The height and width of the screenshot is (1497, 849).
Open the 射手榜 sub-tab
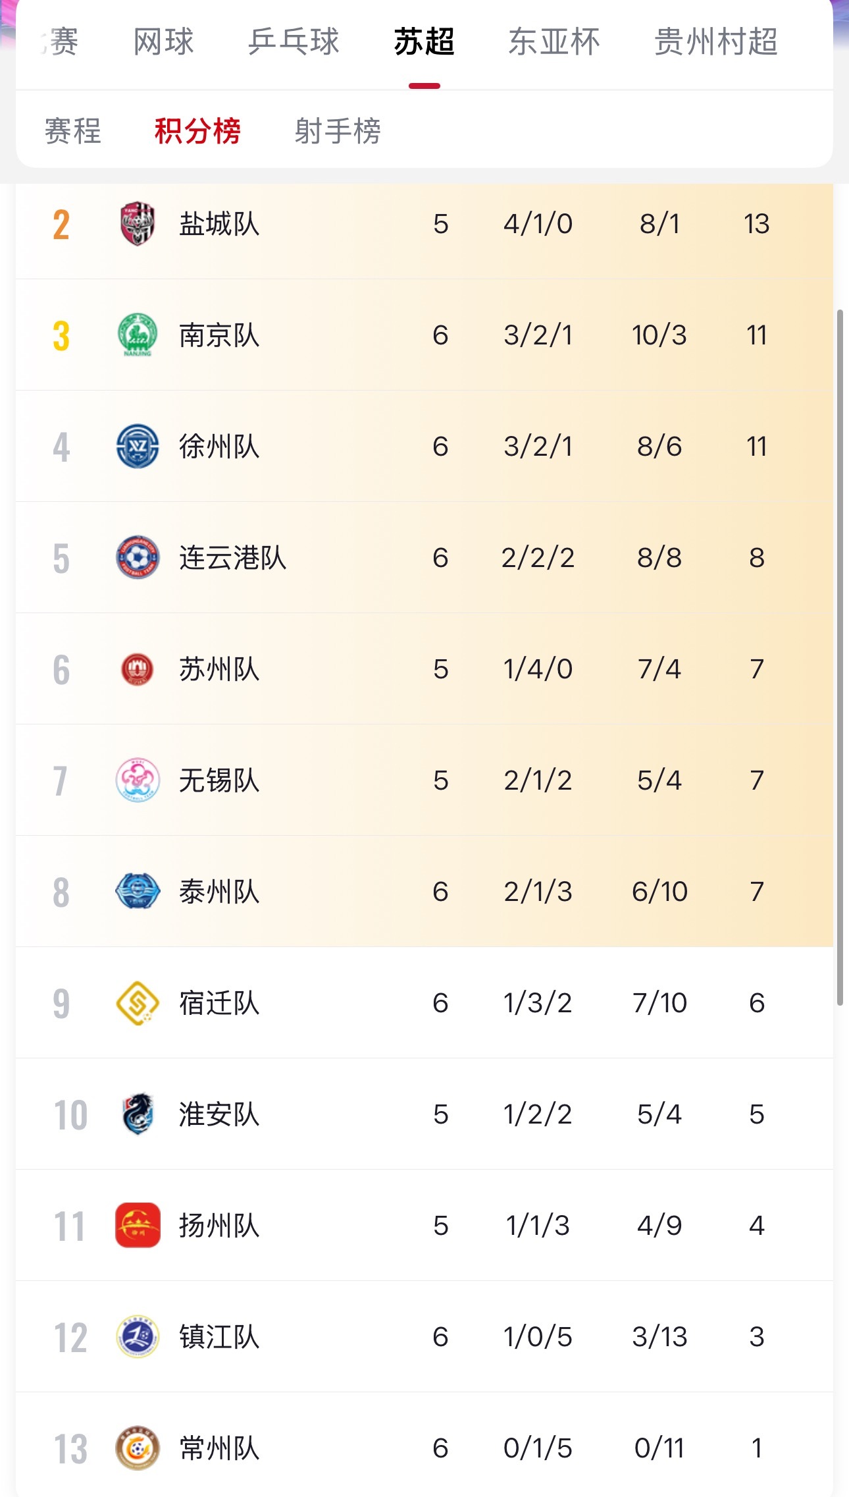pos(338,130)
